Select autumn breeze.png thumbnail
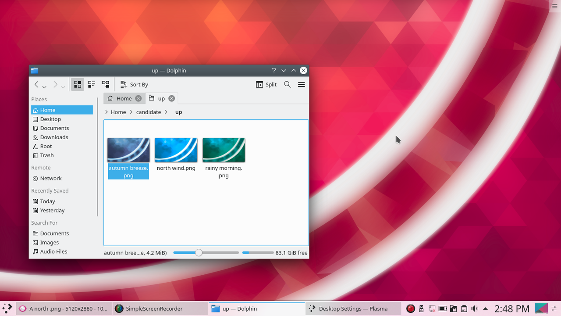This screenshot has height=316, width=561. pos(128,150)
